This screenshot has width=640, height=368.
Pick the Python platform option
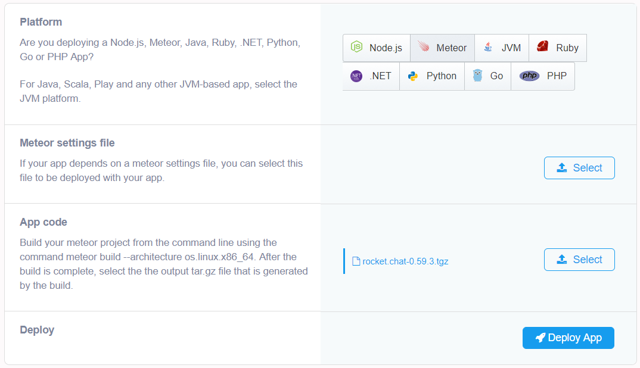(432, 76)
